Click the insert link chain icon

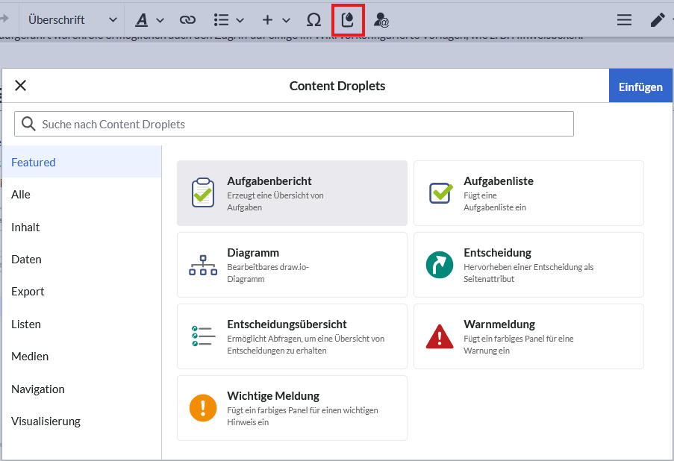[x=187, y=20]
